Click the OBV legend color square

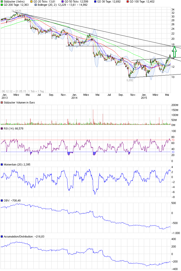point(2,200)
